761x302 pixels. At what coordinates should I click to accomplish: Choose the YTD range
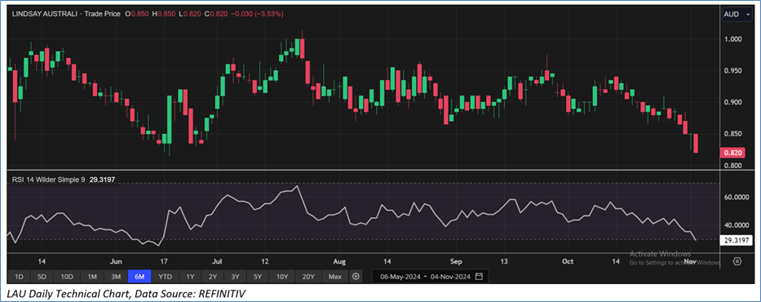(x=165, y=277)
